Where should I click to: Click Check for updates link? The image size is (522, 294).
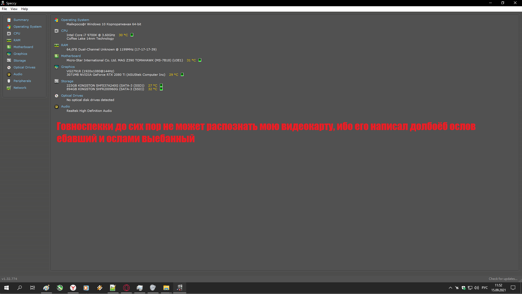(503, 279)
